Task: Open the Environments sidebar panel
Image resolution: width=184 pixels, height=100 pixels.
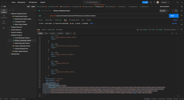Action: [x=4, y=17]
